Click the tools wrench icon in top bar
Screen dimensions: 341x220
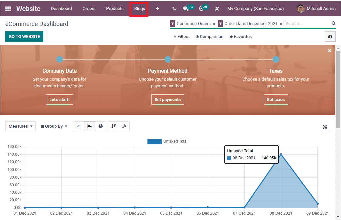[217, 9]
